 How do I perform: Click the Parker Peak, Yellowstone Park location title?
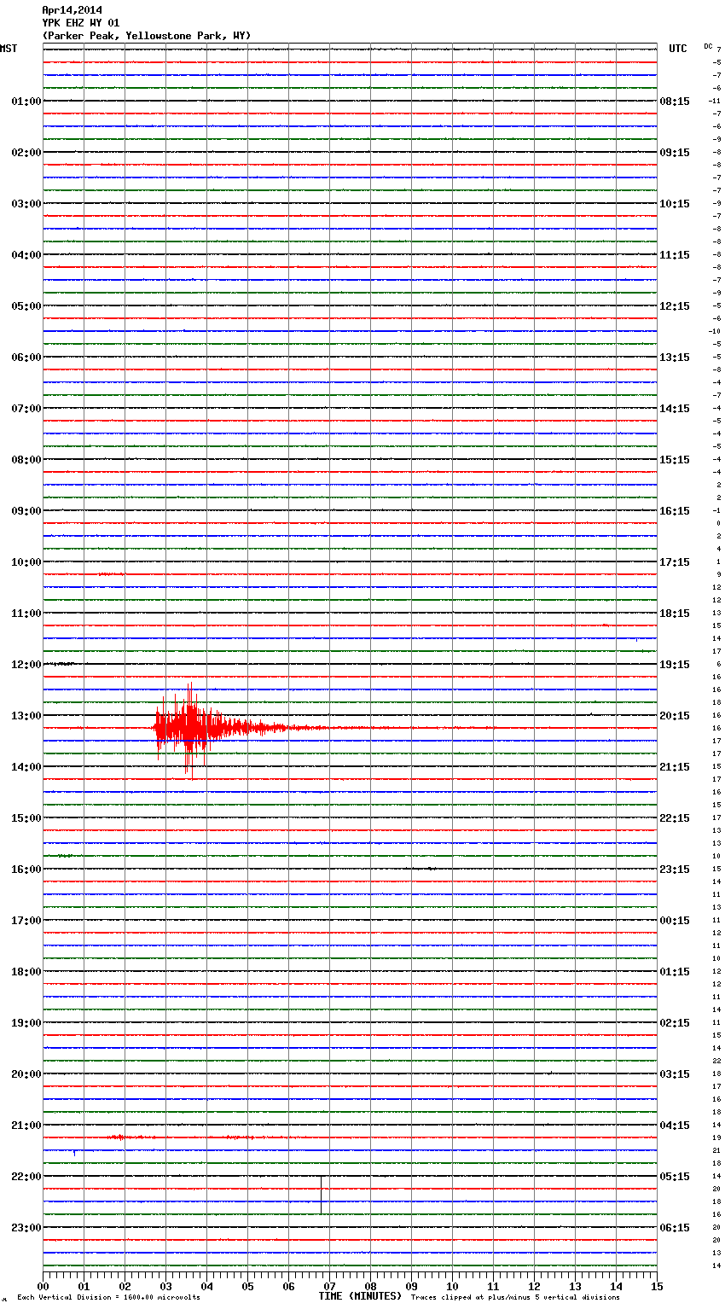147,36
